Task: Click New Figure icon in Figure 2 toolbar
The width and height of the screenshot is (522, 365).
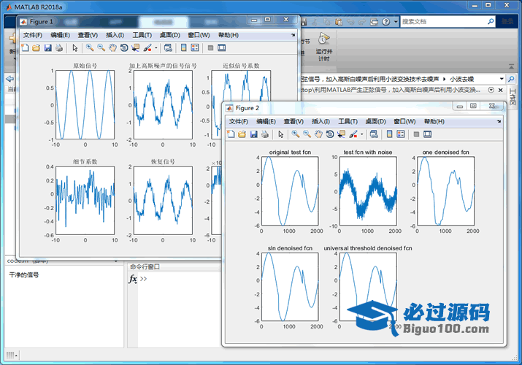Action: [x=231, y=134]
